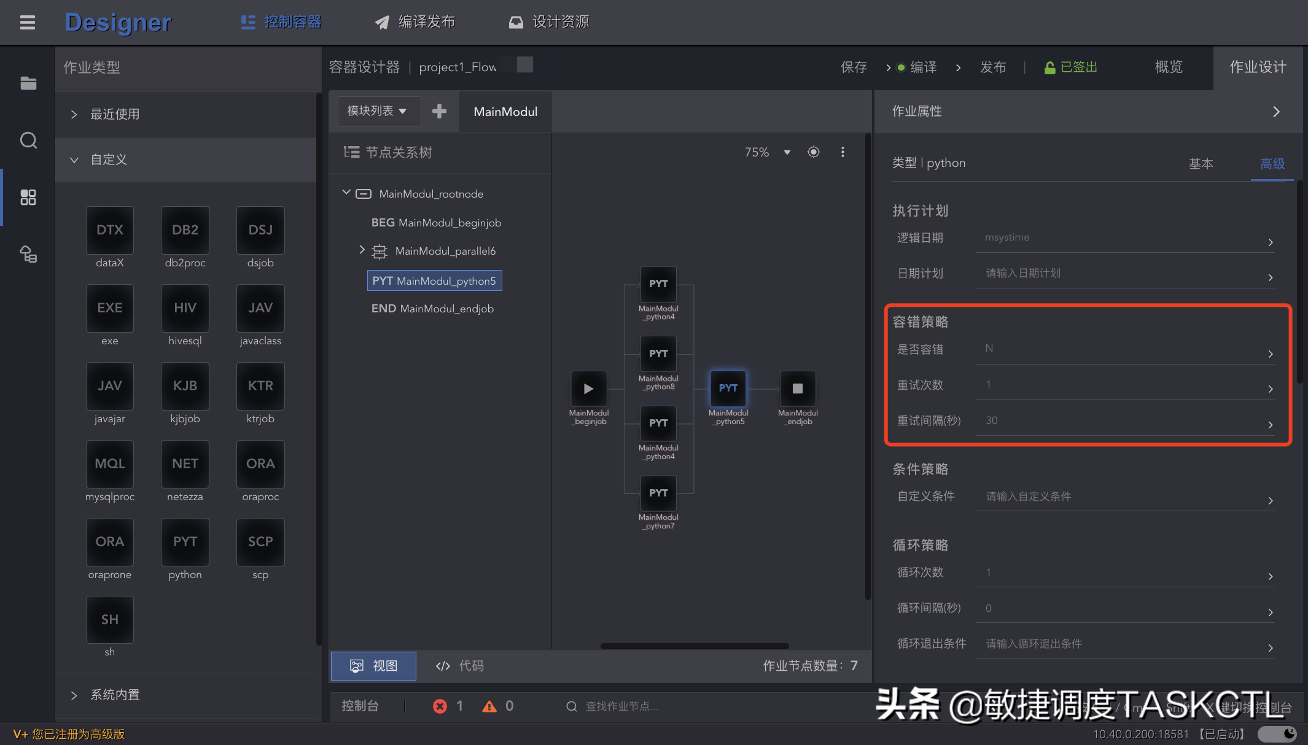1308x745 pixels.
Task: Toggle the 已签出 checkout lock status
Action: pyautogui.click(x=1071, y=67)
